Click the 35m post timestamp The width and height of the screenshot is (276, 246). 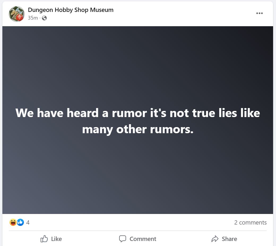(33, 18)
